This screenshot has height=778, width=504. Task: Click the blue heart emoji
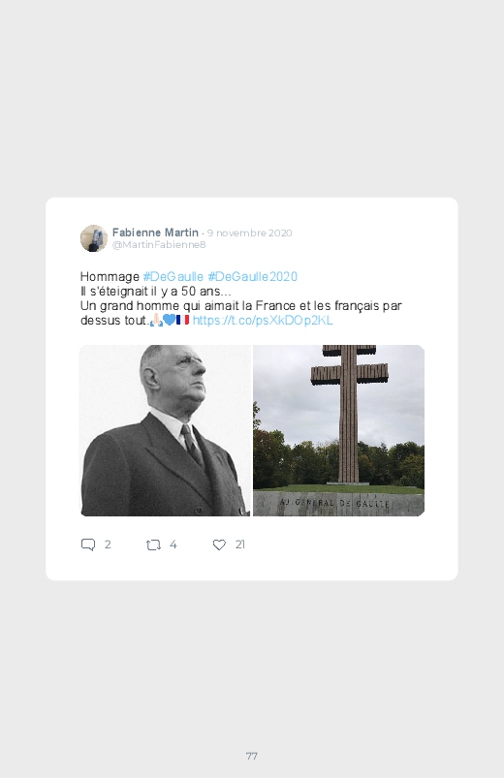(170, 320)
